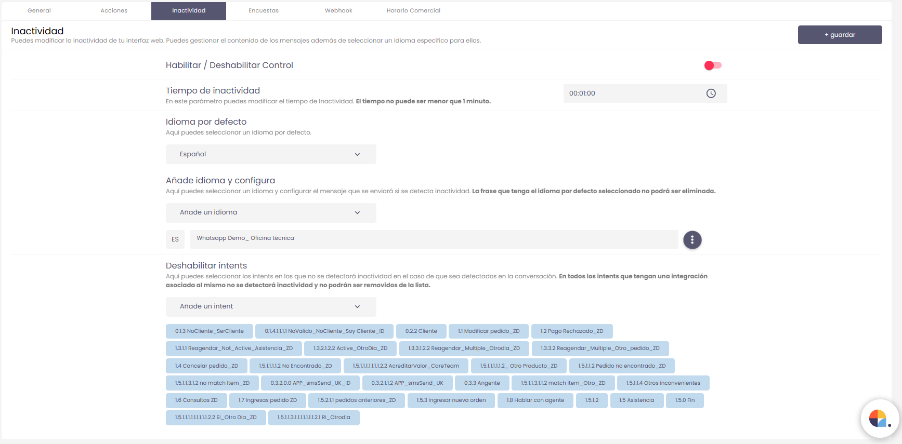Image resolution: width=902 pixels, height=444 pixels.
Task: Select the Webhook tab
Action: click(x=338, y=11)
